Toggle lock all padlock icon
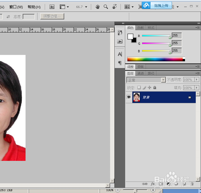The image size is (201, 193). pyautogui.click(x=155, y=88)
